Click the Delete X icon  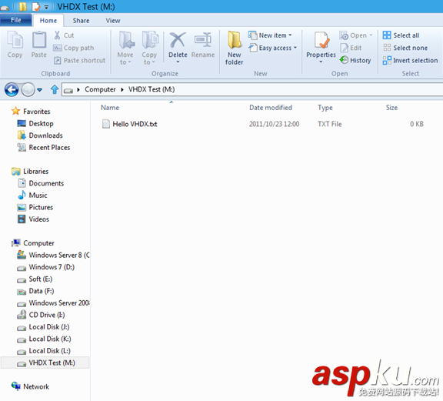point(178,40)
